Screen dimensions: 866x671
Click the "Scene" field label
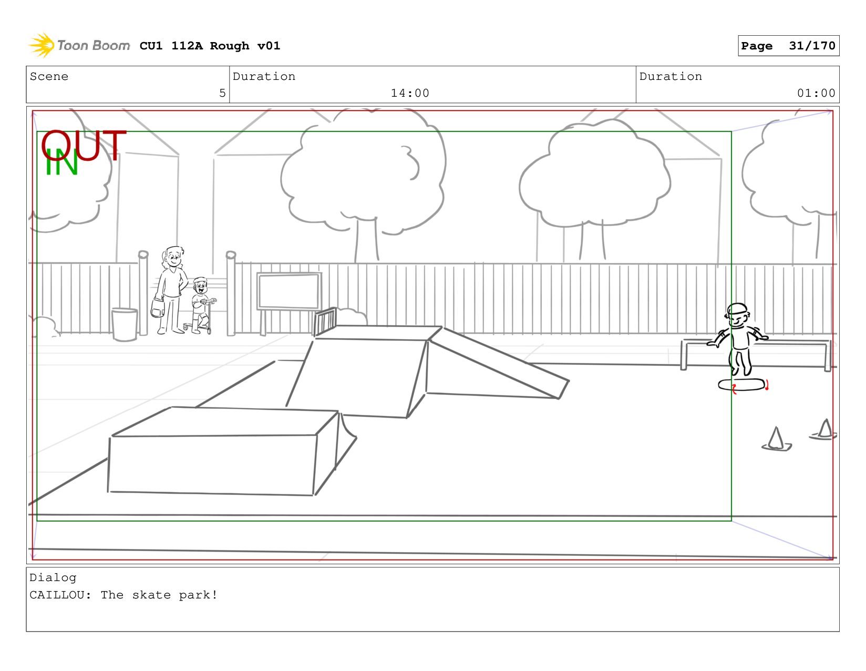tap(49, 76)
